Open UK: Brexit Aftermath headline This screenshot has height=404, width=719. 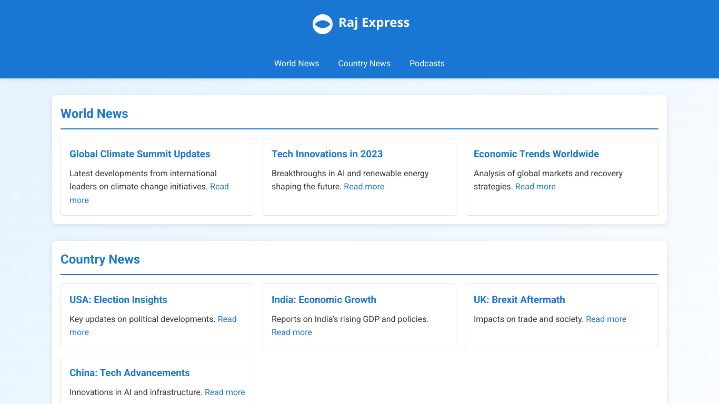click(x=519, y=300)
